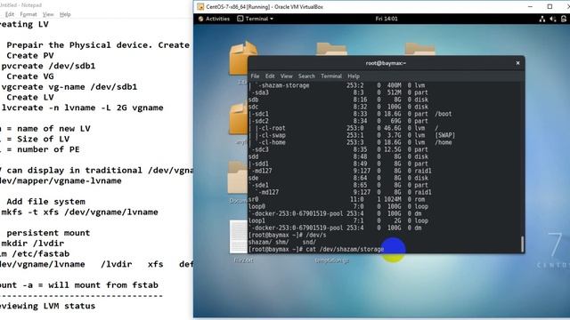Click 'cl-swap' row in terminal output
This screenshot has height=320, width=570.
pos(352,135)
